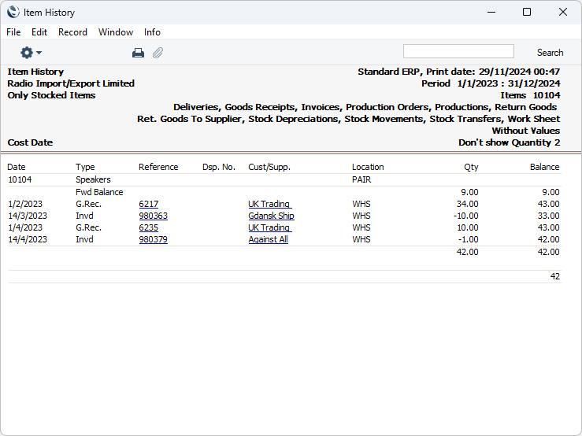Image resolution: width=582 pixels, height=436 pixels.
Task: Open goods receipt reference 6235
Action: tap(149, 227)
